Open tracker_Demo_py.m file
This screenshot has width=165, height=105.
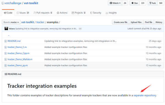pyautogui.click(x=18, y=65)
